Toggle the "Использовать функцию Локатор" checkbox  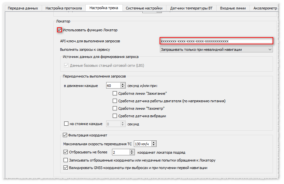pos(59,30)
